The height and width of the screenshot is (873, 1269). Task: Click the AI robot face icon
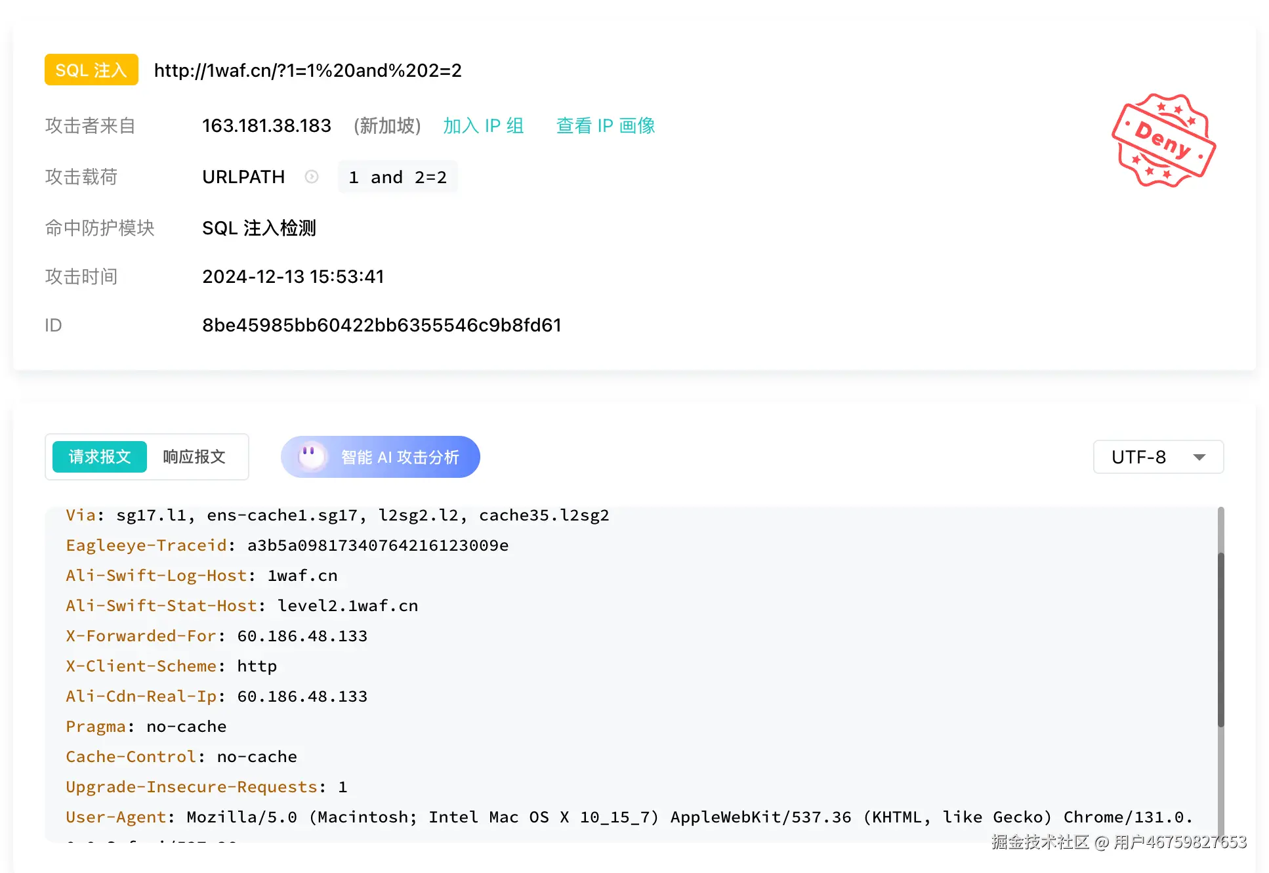point(311,456)
